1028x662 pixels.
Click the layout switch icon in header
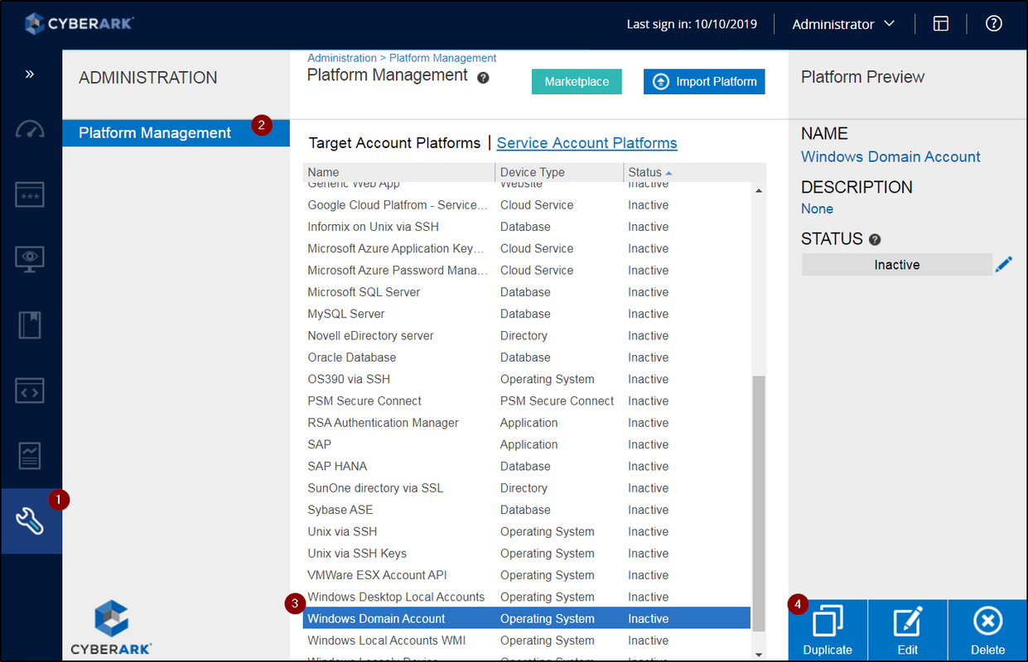pyautogui.click(x=940, y=24)
